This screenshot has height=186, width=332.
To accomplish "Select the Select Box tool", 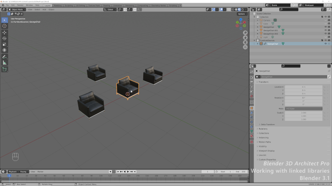I will click(x=4, y=20).
